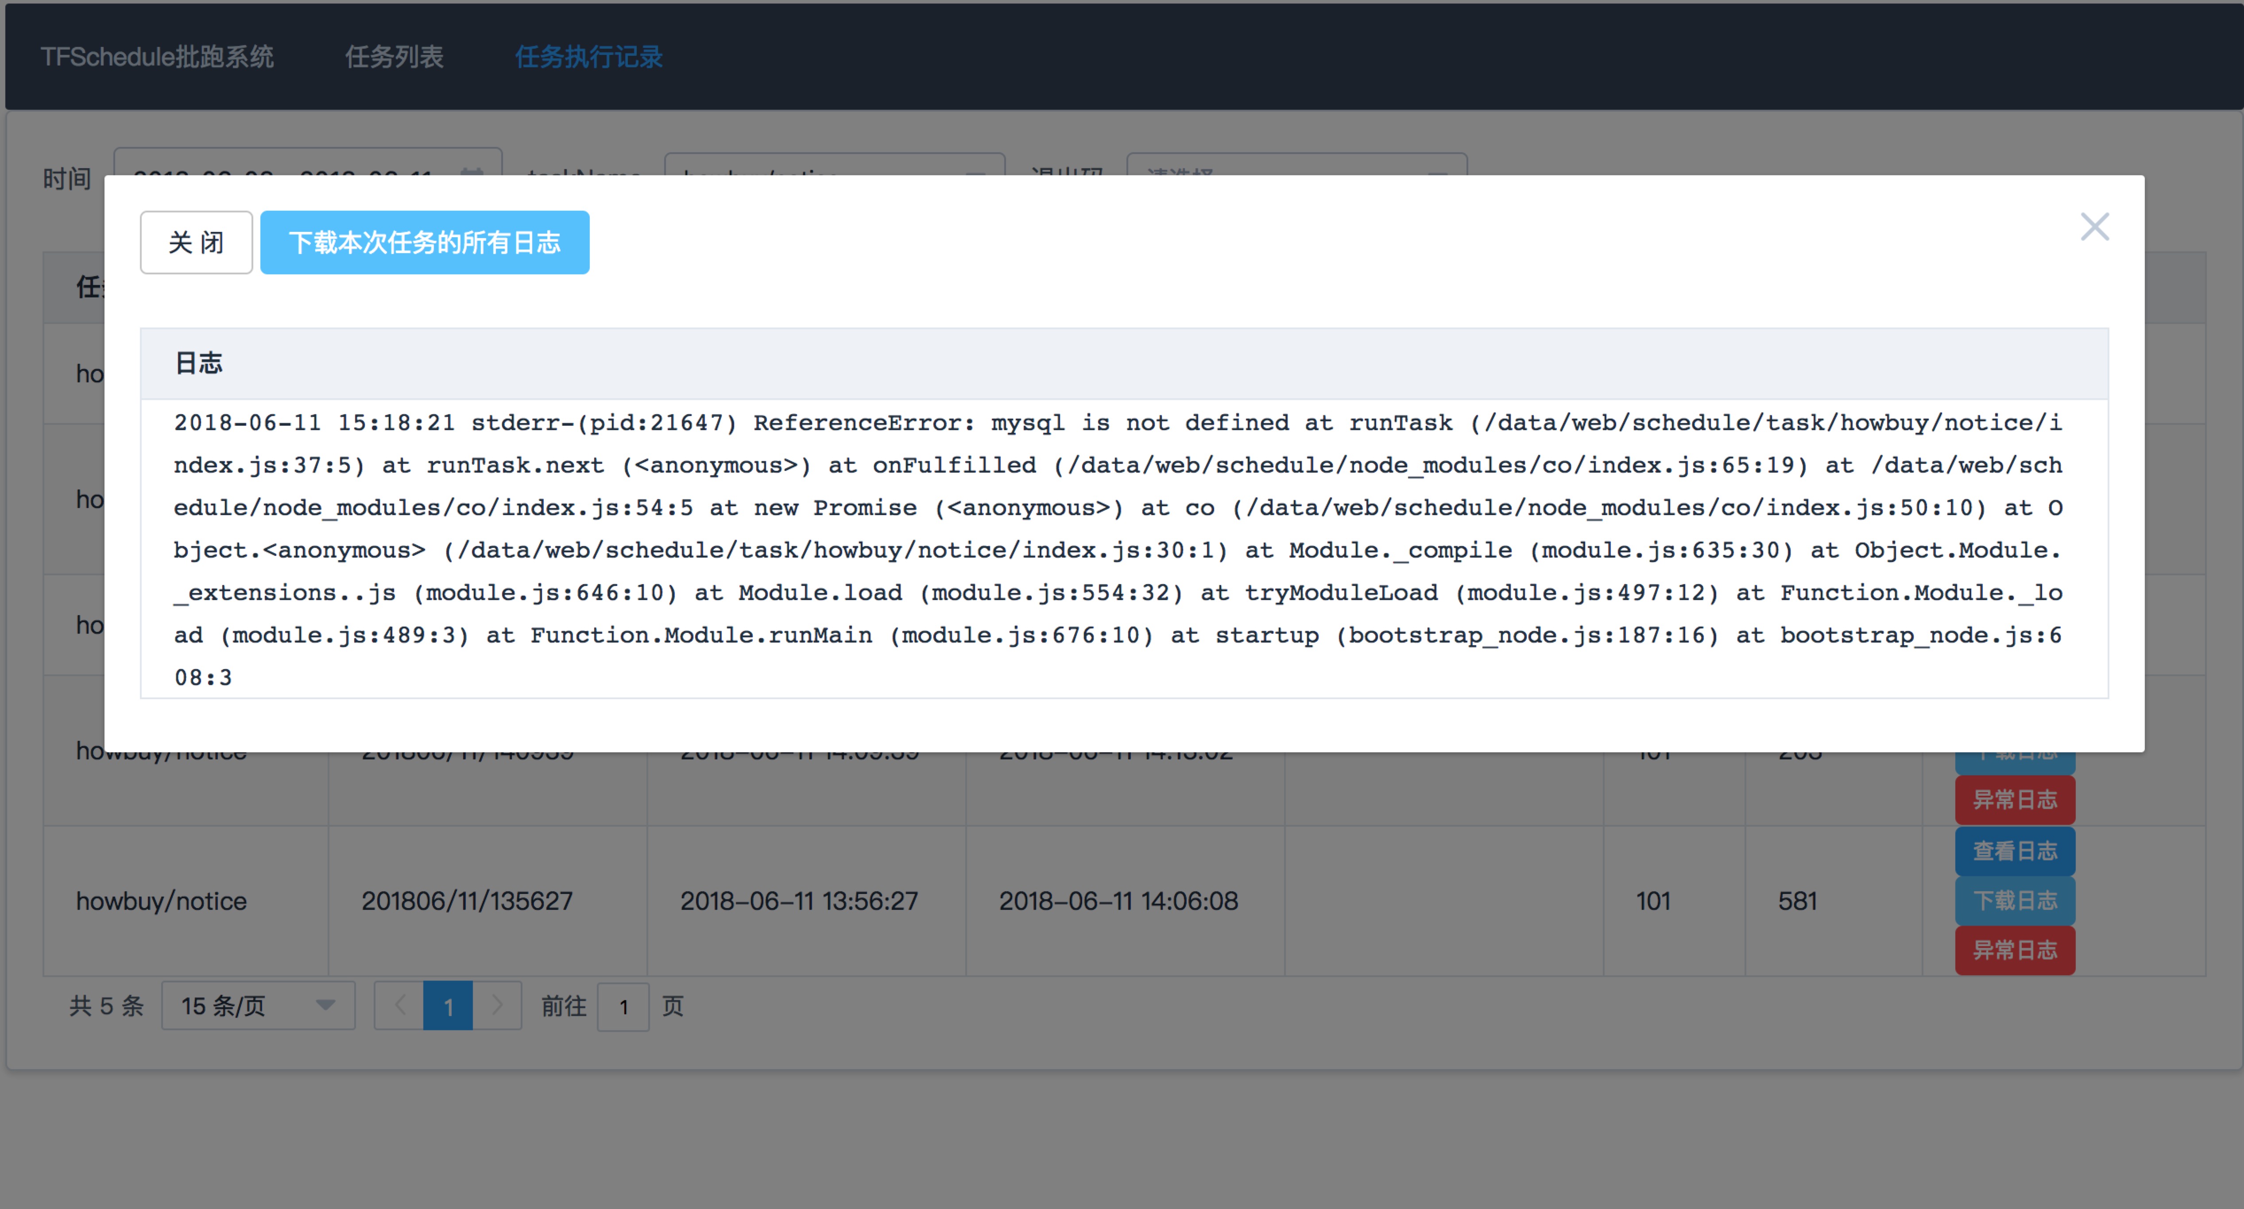The image size is (2244, 1209).
Task: Click the 关闭 button in dialog
Action: [196, 243]
